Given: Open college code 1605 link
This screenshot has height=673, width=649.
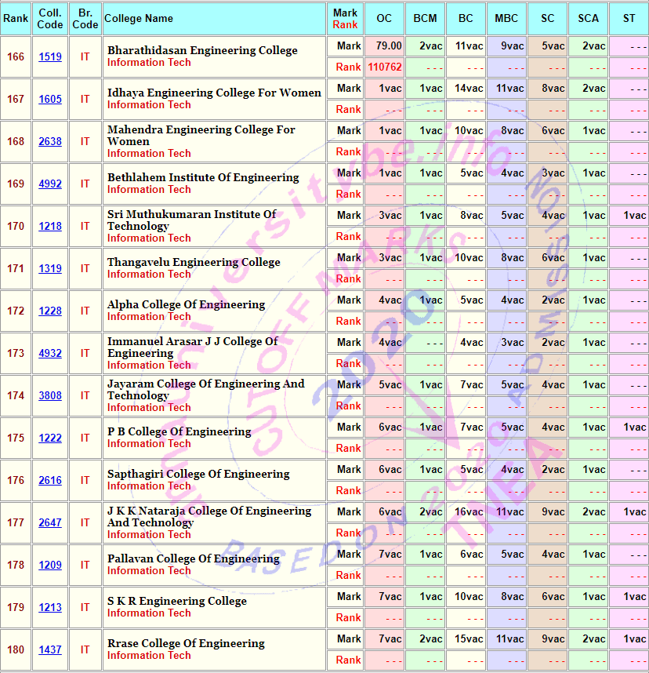Looking at the screenshot, I should pos(50,99).
